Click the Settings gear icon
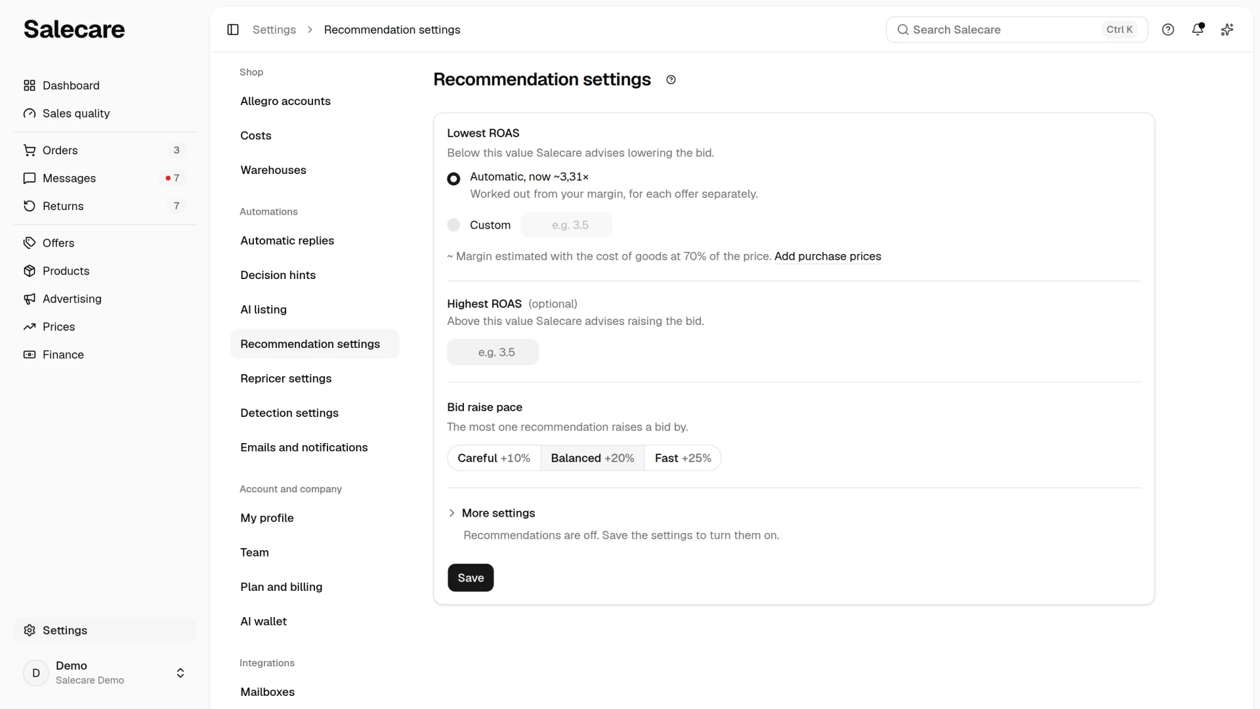This screenshot has width=1260, height=709. (30, 630)
